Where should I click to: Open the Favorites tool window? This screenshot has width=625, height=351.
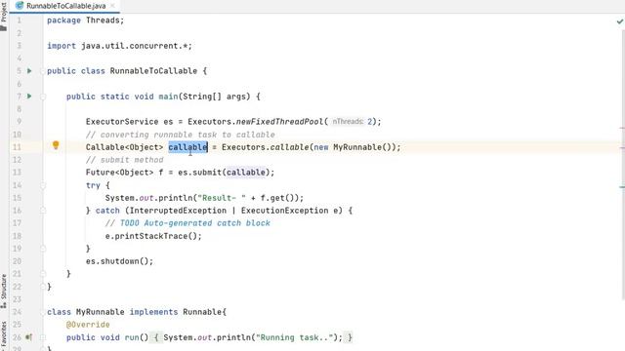point(4,335)
